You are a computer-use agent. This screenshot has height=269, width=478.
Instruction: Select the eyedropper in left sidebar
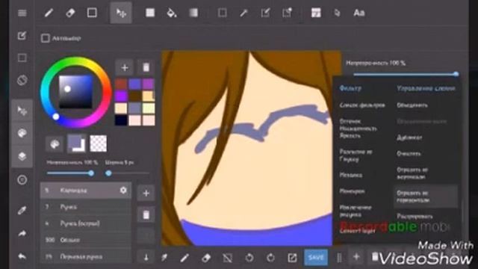[22, 211]
